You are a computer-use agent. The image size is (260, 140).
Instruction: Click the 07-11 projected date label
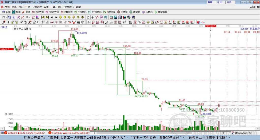click(x=227, y=32)
